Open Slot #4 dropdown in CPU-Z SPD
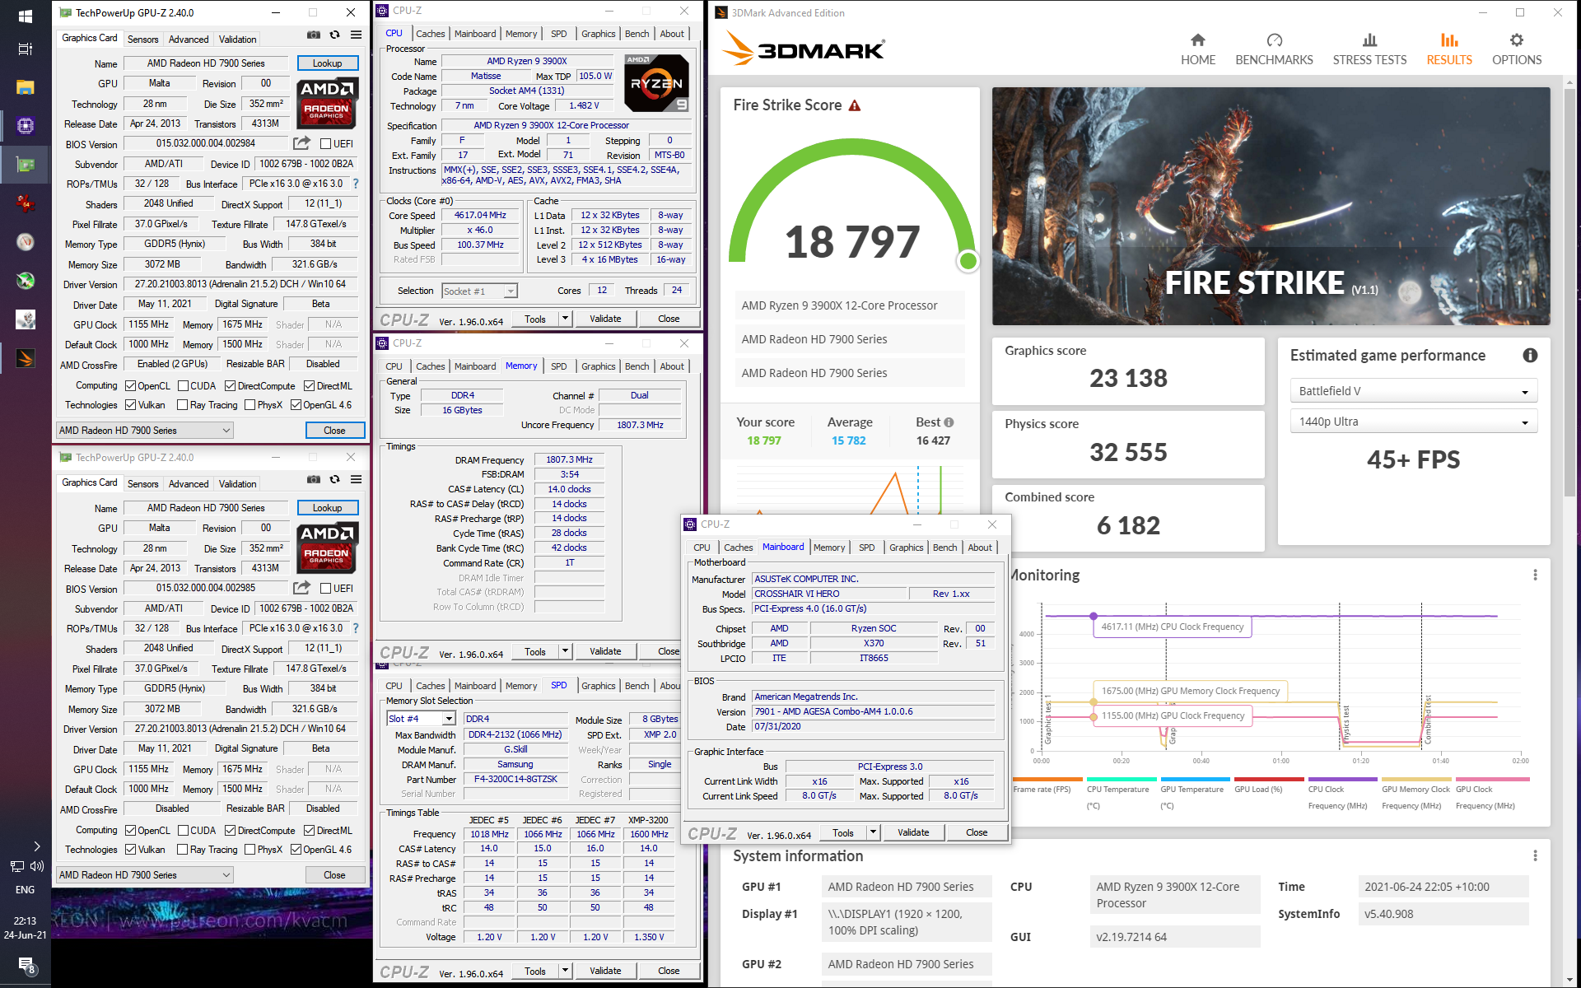Screen dimensions: 1581x988 click(x=421, y=719)
